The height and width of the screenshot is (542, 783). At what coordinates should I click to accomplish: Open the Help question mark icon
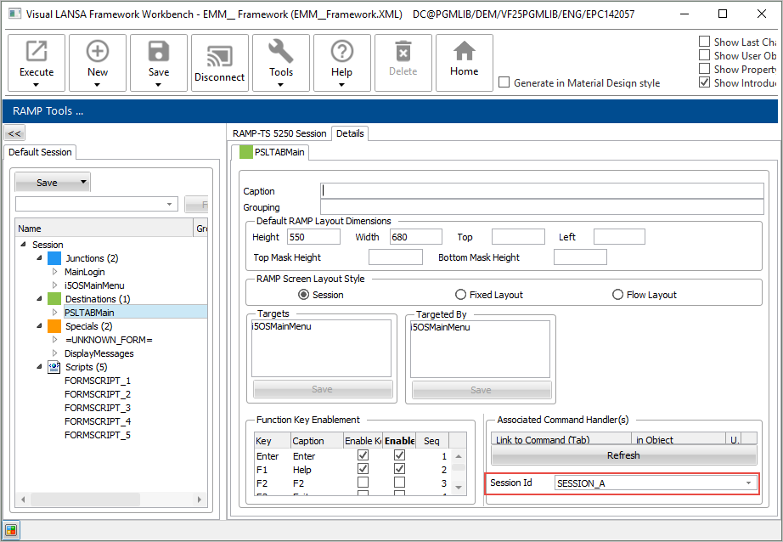tap(342, 52)
